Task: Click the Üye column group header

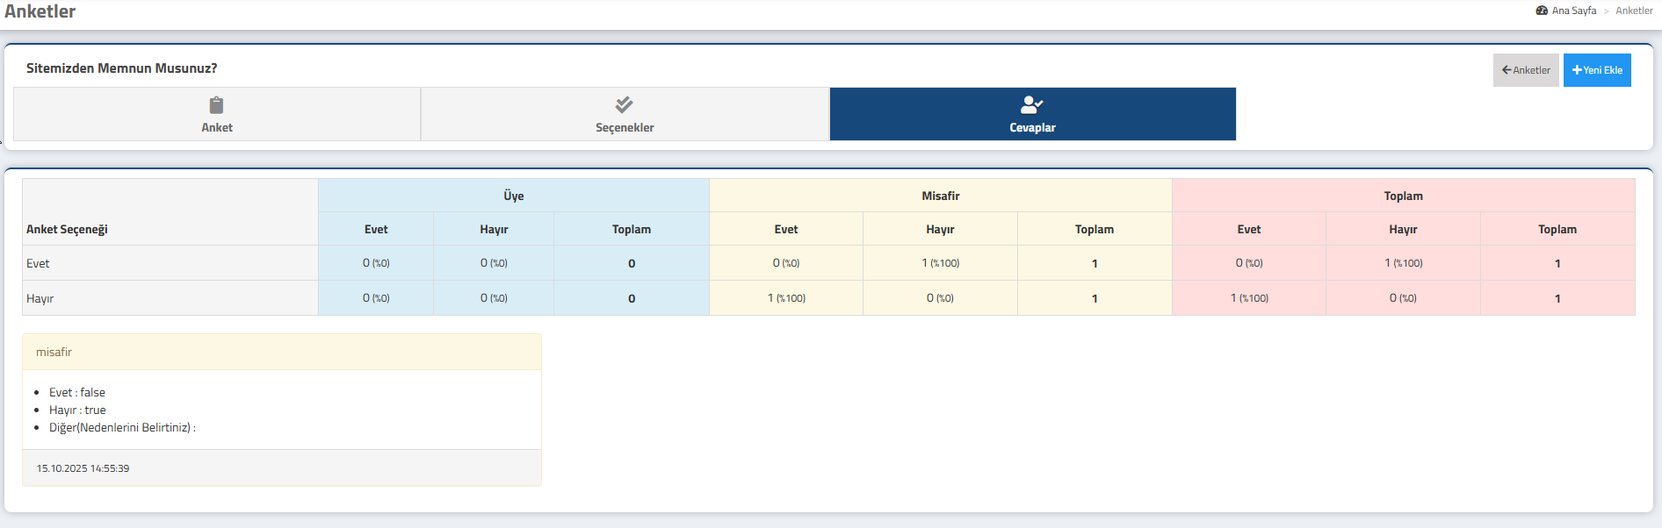Action: [514, 196]
